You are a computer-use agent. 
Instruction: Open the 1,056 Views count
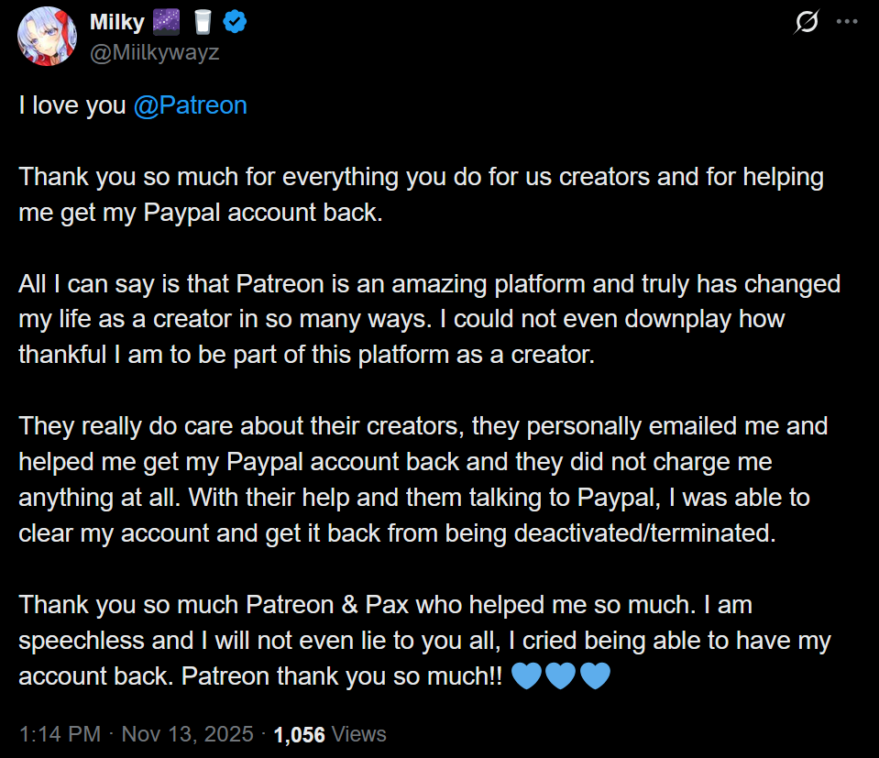pos(330,734)
